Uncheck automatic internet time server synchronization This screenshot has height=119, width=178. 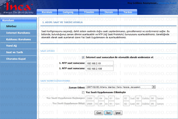(x=83, y=57)
